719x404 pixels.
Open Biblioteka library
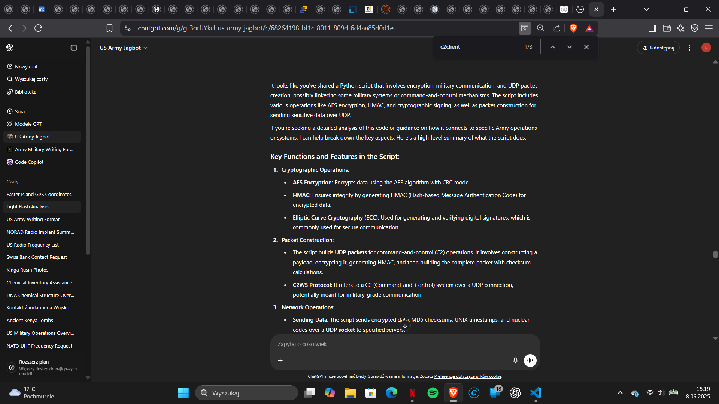(42, 92)
